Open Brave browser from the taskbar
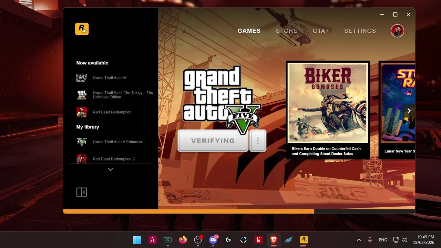Viewport: 441px width, 248px height. tap(274, 240)
